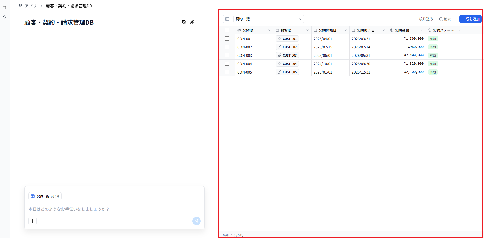Viewport: 484px width, 238px height.
Task: Open the three-dot menu beside 契約一覧 selector
Action: point(310,19)
